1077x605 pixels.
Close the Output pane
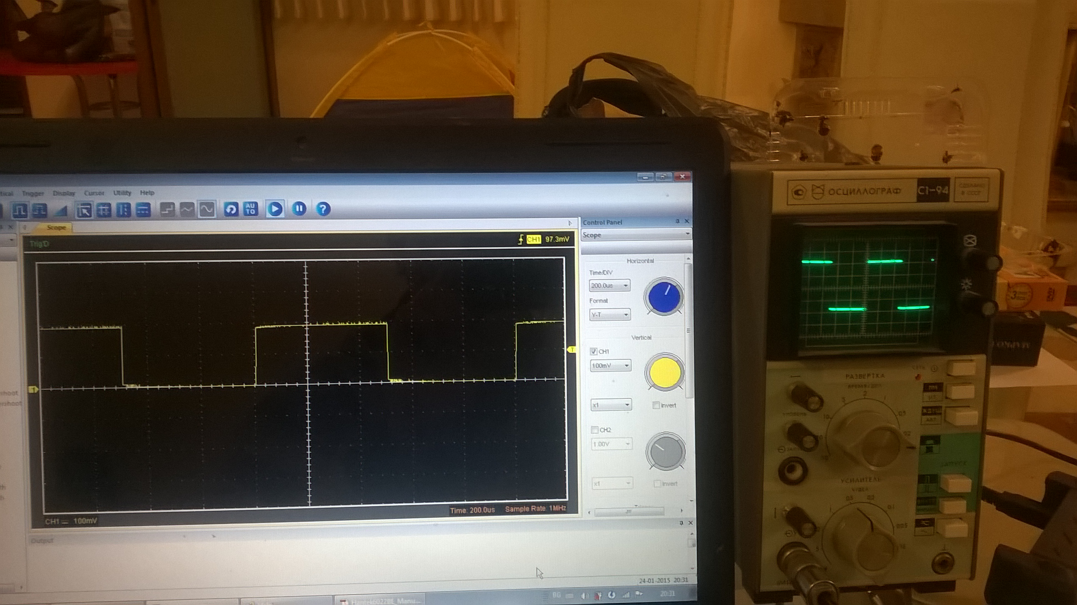[690, 523]
